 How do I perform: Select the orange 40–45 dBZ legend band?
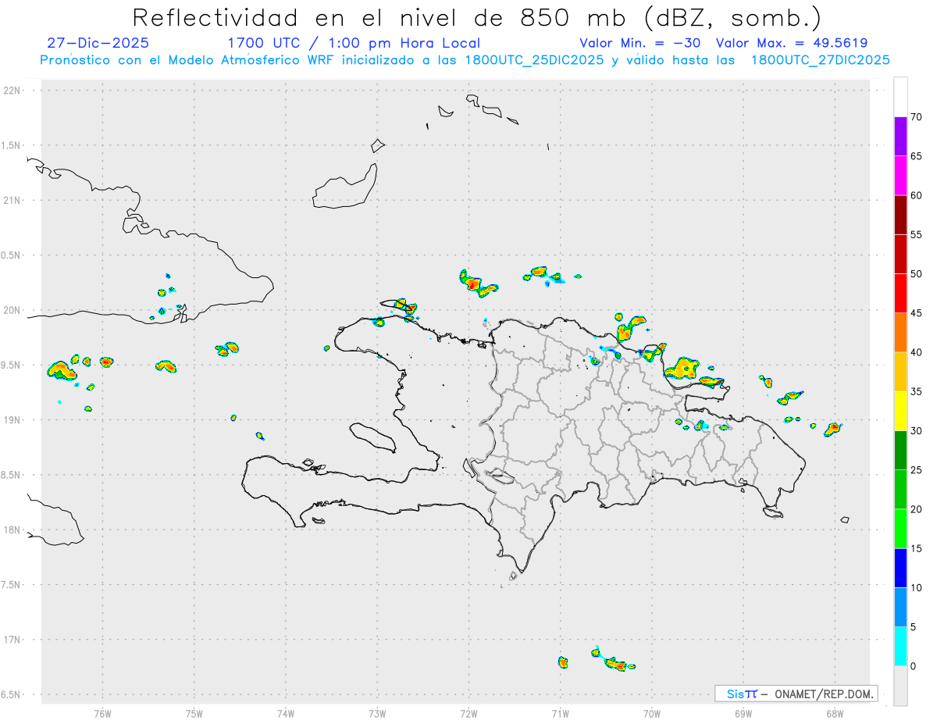(900, 333)
